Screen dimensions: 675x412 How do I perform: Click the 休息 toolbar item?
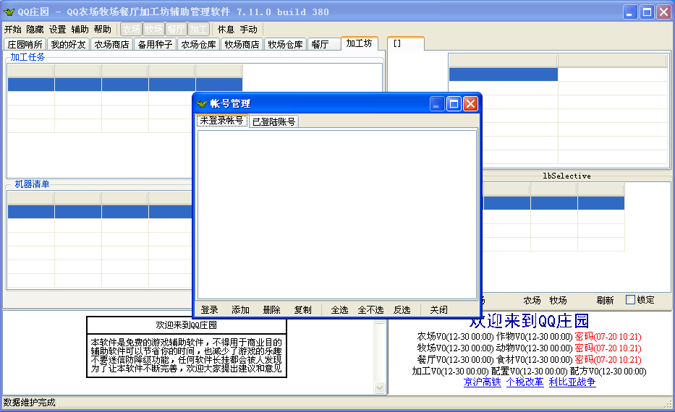point(226,29)
